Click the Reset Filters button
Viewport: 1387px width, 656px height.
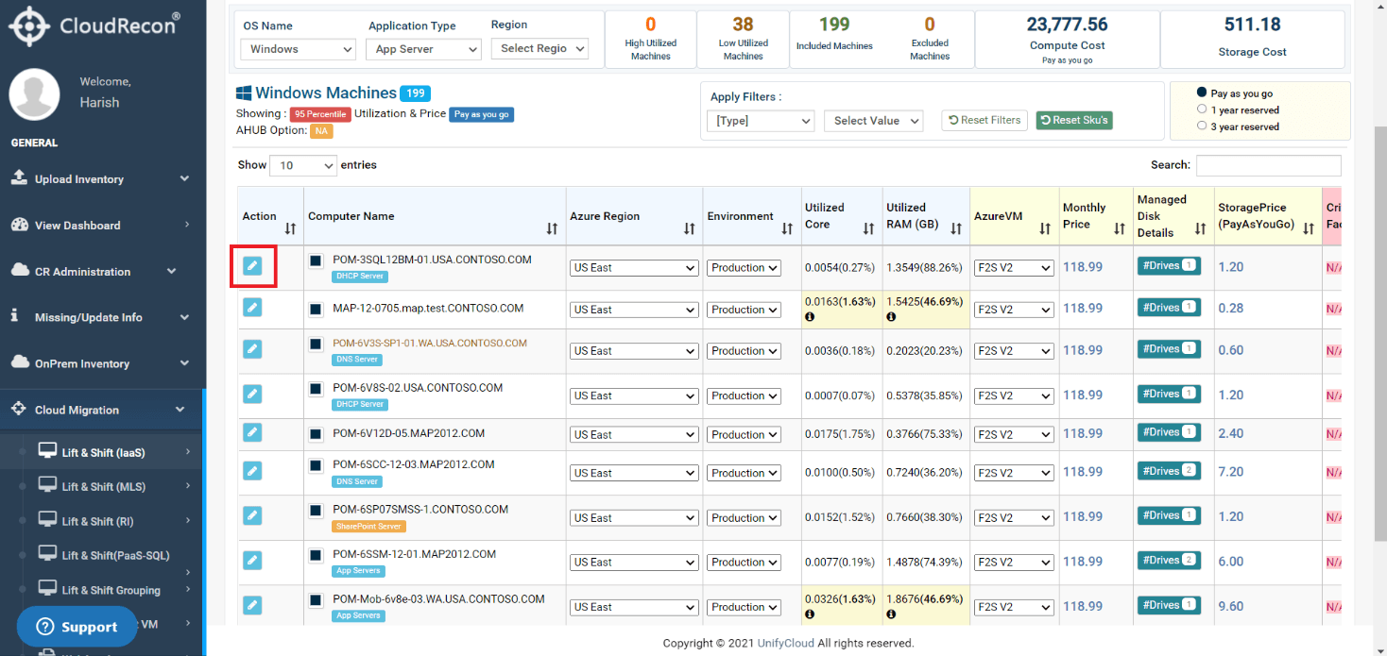tap(985, 120)
